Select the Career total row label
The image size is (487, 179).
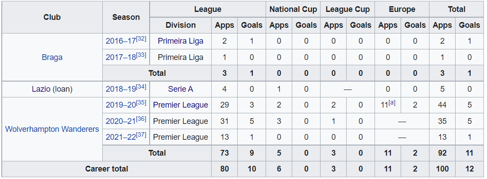[x=107, y=169]
